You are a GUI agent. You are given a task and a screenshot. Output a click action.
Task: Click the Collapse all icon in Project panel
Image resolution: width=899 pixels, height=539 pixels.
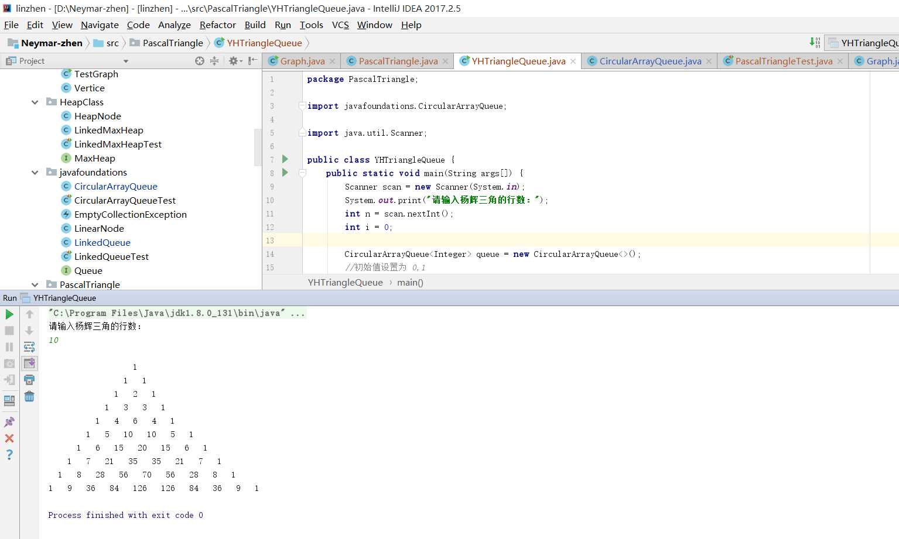[x=214, y=61]
